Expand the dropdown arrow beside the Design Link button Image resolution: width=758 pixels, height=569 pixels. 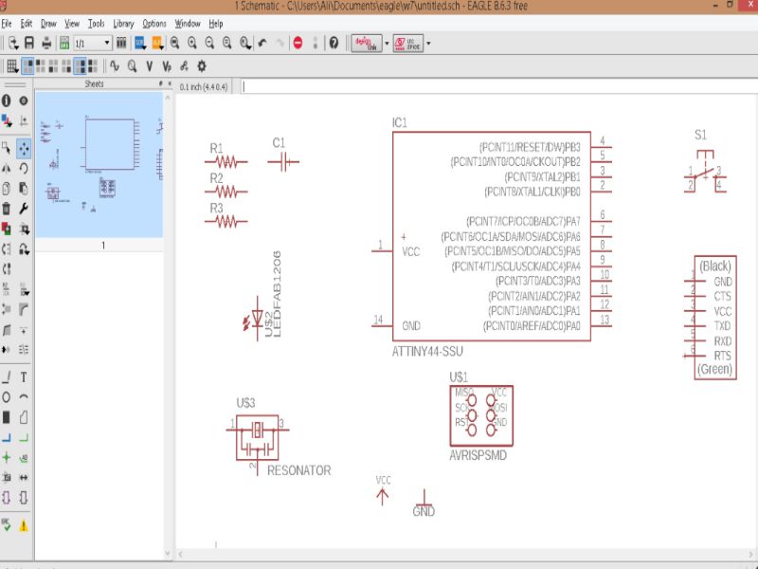[x=387, y=43]
